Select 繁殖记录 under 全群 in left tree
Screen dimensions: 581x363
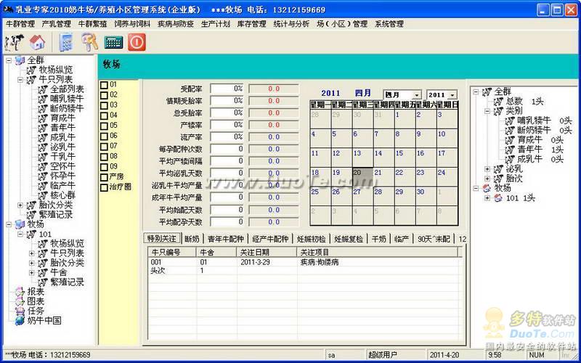click(56, 214)
